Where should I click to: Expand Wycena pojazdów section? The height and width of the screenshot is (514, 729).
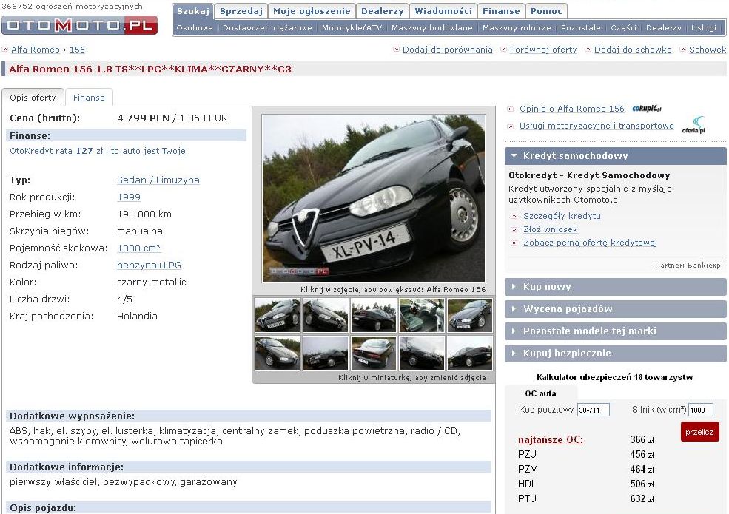[x=616, y=309]
